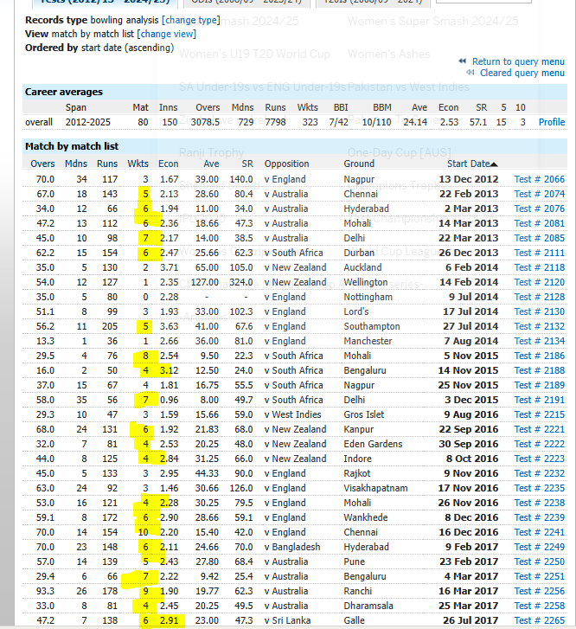Open scorecard Test # 2222
Image resolution: width=576 pixels, height=629 pixels.
tap(539, 444)
